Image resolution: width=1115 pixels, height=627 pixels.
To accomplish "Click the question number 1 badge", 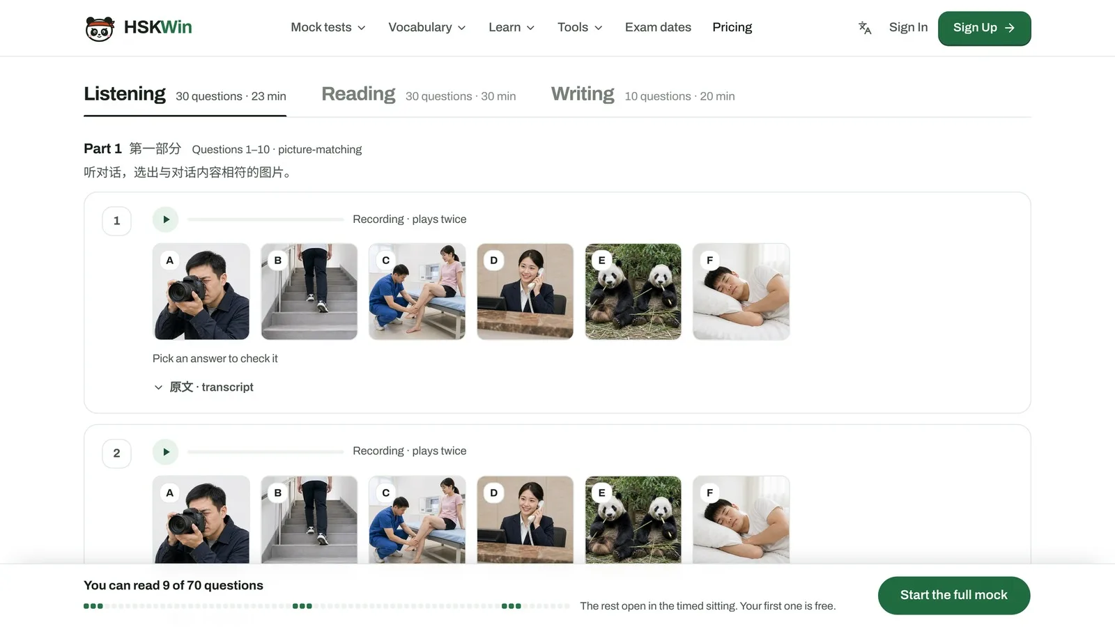I will 116,221.
